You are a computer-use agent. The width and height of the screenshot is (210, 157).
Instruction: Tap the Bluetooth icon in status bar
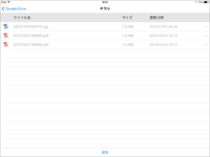pyautogui.click(x=196, y=2)
